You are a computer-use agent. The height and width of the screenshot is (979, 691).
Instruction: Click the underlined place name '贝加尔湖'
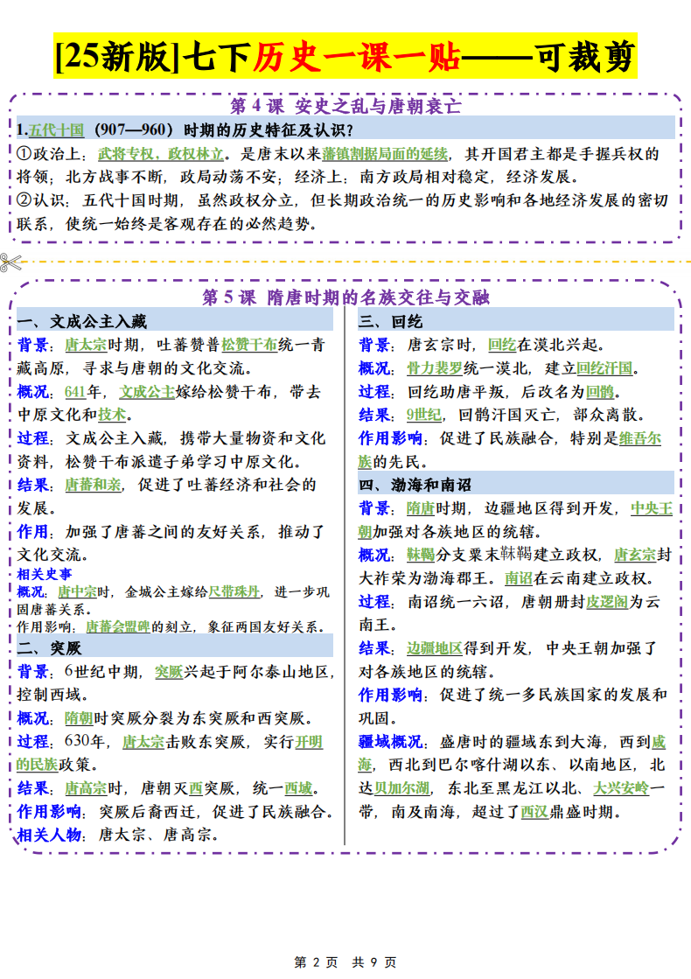401,788
